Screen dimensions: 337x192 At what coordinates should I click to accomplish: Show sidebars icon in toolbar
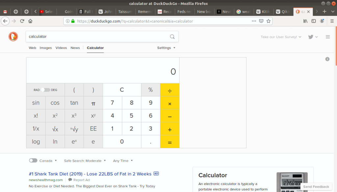(314, 21)
